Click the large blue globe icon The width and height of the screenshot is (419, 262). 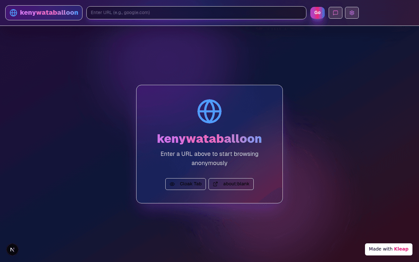[x=209, y=111]
